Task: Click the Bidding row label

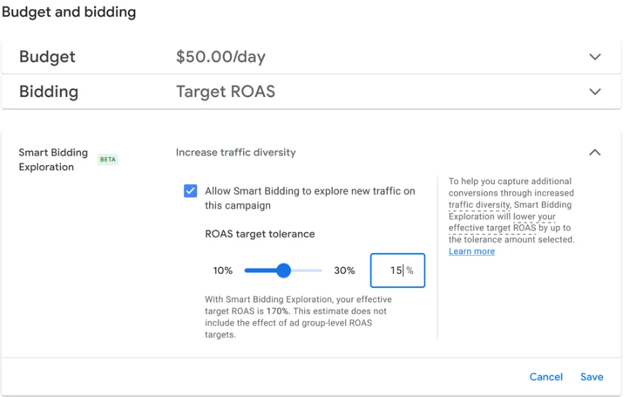Action: [x=48, y=92]
